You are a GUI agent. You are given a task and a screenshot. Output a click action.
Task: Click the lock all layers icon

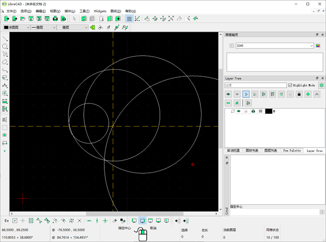pyautogui.click(x=299, y=94)
